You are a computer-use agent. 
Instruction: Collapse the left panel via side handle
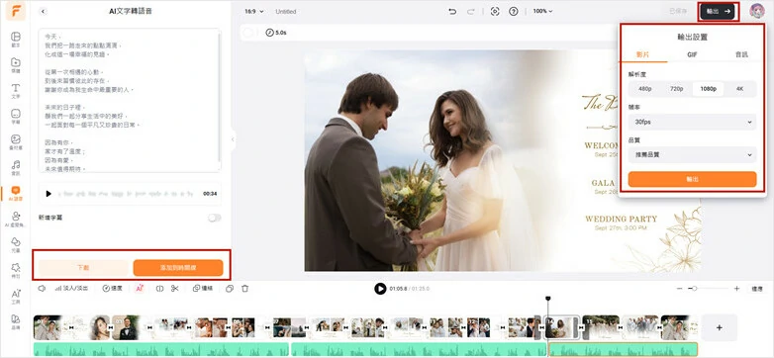pyautogui.click(x=233, y=139)
